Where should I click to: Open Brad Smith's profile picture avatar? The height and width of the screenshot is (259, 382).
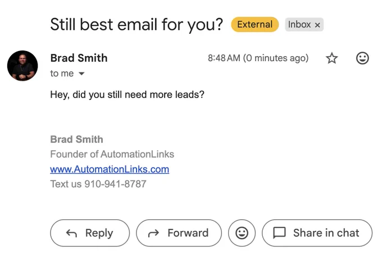[x=22, y=66]
